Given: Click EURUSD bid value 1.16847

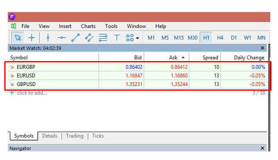Looking at the screenshot, I should click(x=134, y=76).
